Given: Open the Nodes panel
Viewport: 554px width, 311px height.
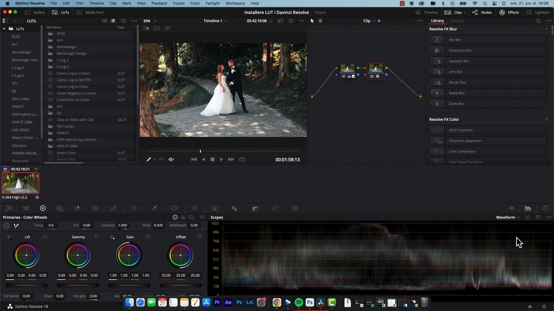Looking at the screenshot, I should click(482, 12).
